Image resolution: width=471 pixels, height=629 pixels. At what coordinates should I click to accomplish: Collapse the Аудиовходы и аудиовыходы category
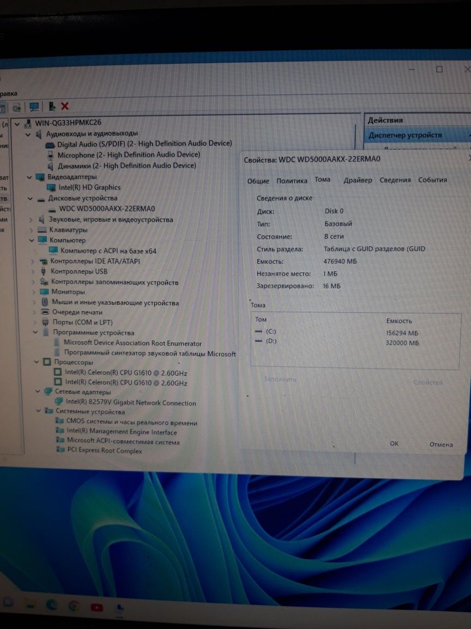point(28,135)
